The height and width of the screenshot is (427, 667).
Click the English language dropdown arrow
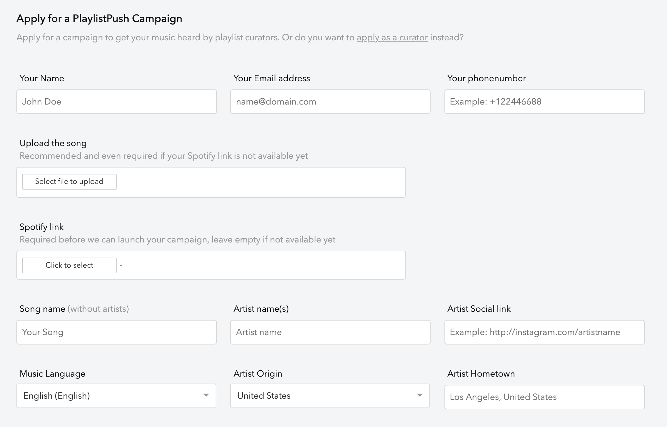click(206, 396)
